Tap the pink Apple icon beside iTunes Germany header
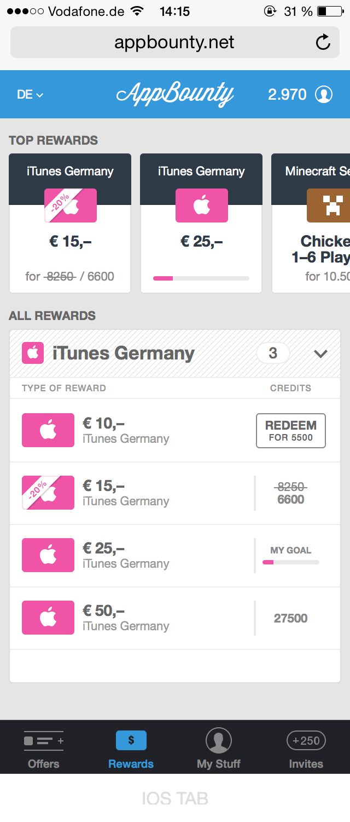This screenshot has height=822, width=350. coord(32,353)
